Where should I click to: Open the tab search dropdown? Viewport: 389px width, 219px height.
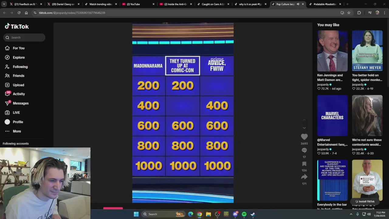coord(4,4)
